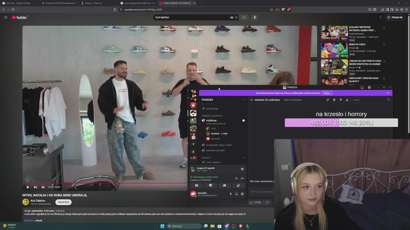Open Discord threads icon in header
This screenshot has height=230, width=410.
tap(328, 100)
